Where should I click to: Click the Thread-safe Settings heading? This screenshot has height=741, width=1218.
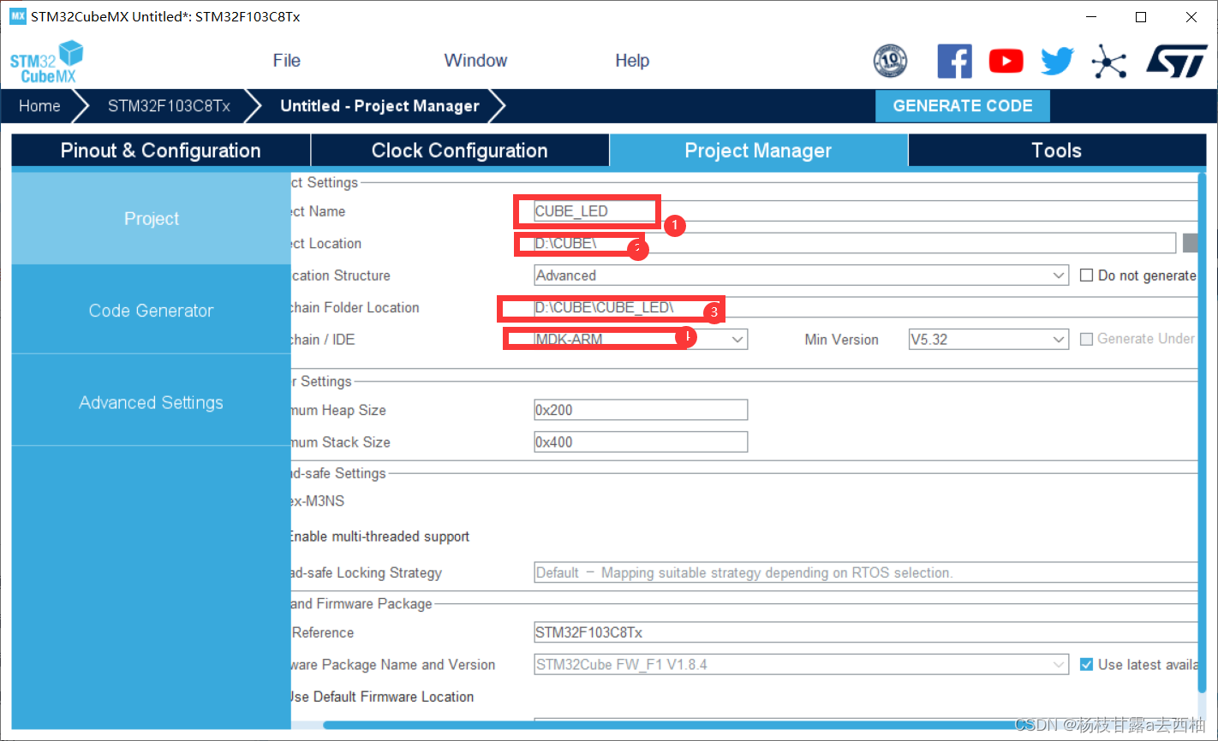point(338,473)
